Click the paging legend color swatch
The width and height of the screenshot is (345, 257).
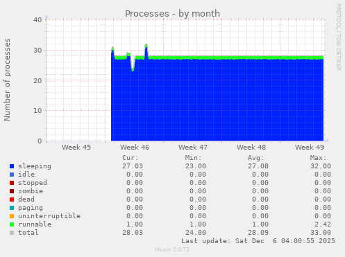(12, 208)
